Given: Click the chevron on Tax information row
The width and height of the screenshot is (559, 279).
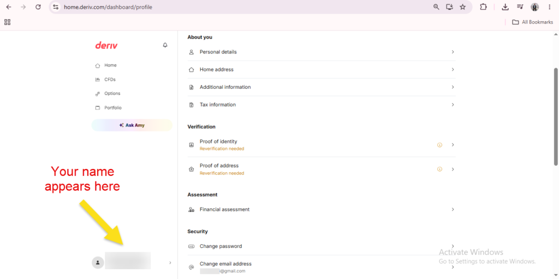Looking at the screenshot, I should tap(453, 105).
